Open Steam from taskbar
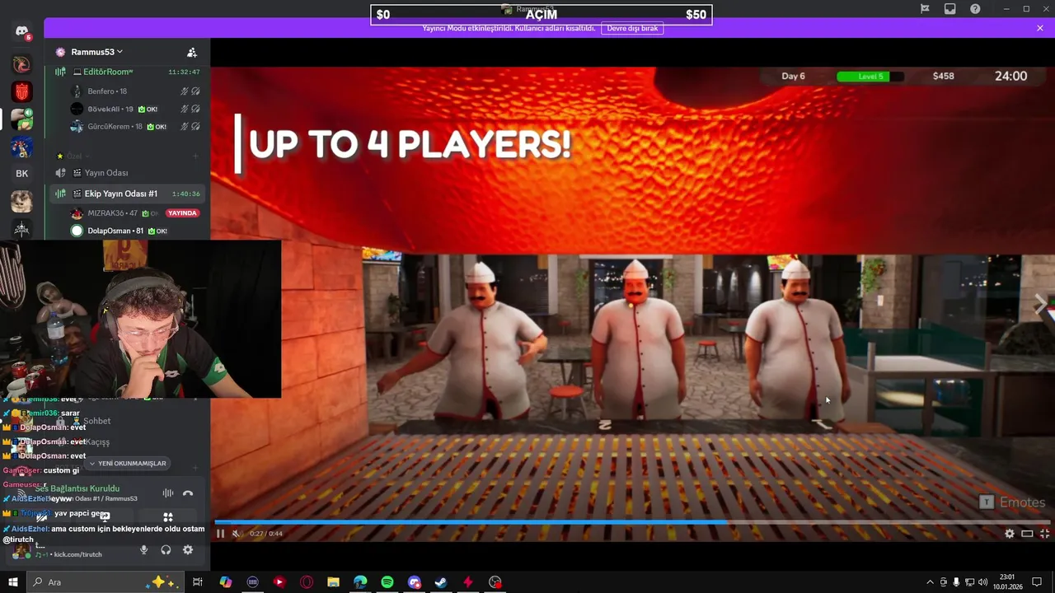Viewport: 1055px width, 593px height. coord(441,582)
